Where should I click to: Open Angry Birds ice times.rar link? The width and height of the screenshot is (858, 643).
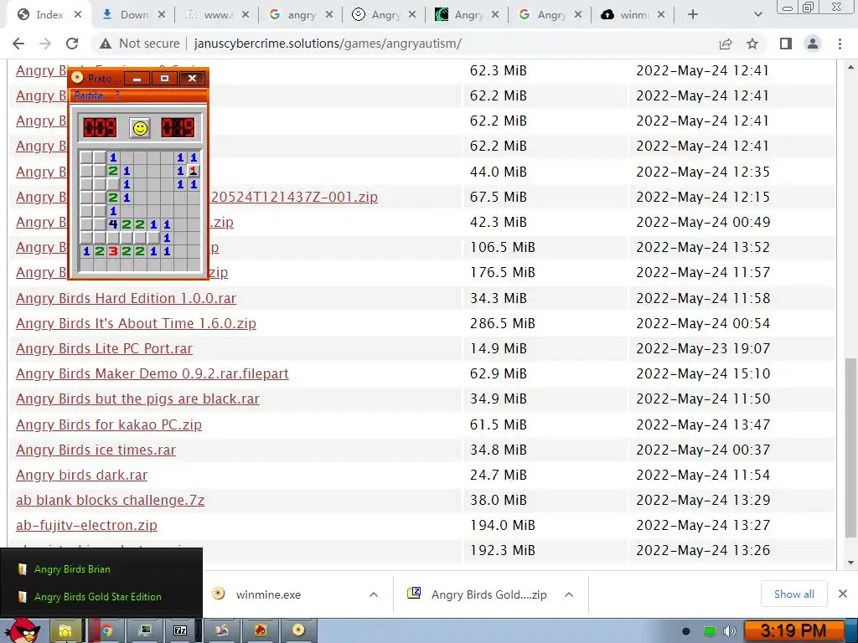[96, 450]
